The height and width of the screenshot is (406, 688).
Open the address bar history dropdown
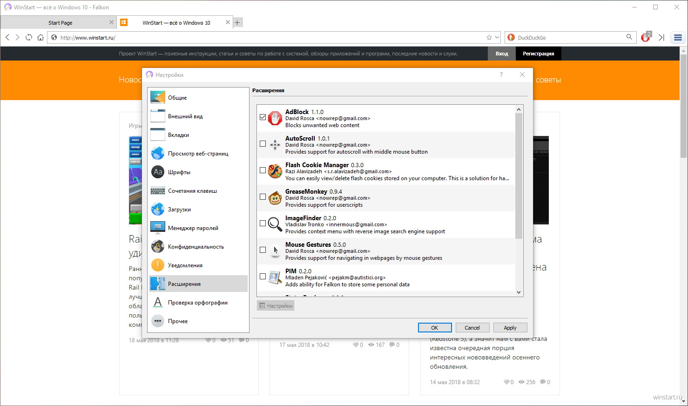[497, 37]
